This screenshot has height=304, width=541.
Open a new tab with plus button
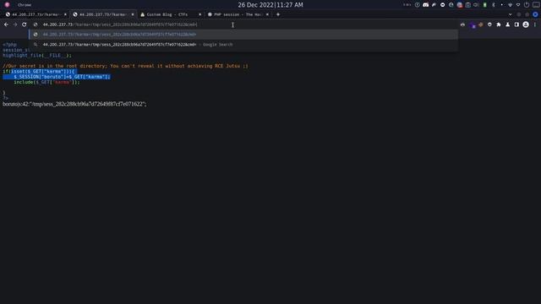[x=278, y=14]
